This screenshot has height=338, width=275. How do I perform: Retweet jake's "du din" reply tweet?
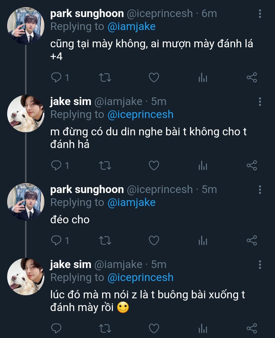(x=105, y=166)
